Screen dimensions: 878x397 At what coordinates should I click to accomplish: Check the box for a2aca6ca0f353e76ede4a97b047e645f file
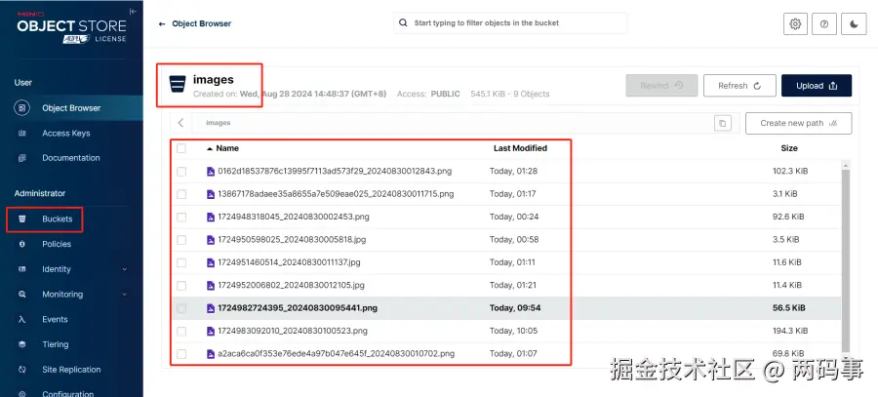(180, 354)
